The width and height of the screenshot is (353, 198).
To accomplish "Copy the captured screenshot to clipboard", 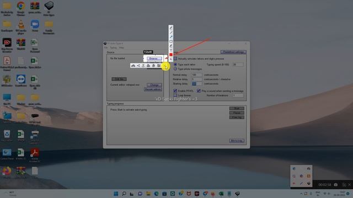I will [x=153, y=65].
